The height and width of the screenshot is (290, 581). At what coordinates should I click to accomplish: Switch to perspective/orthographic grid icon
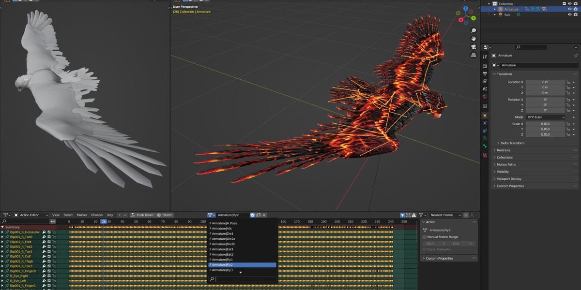click(x=474, y=55)
